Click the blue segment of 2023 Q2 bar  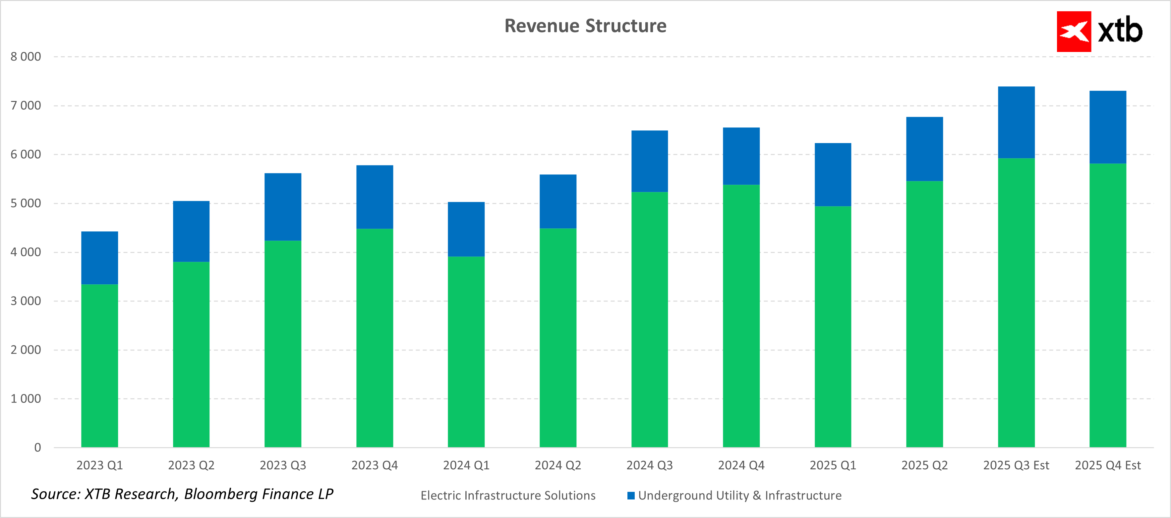(x=191, y=231)
